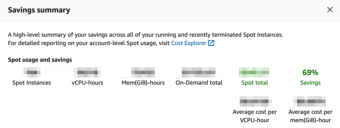The height and width of the screenshot is (128, 340).
Task: Click the vCPU-hours label
Action: click(87, 83)
